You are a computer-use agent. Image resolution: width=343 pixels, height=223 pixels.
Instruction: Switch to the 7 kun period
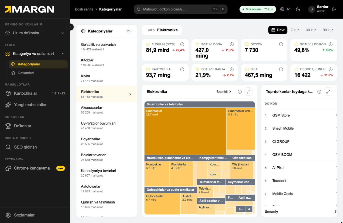coord(295,30)
